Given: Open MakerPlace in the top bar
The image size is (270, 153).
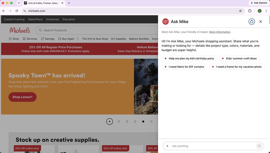Looking at the screenshot, I should 35,20.
